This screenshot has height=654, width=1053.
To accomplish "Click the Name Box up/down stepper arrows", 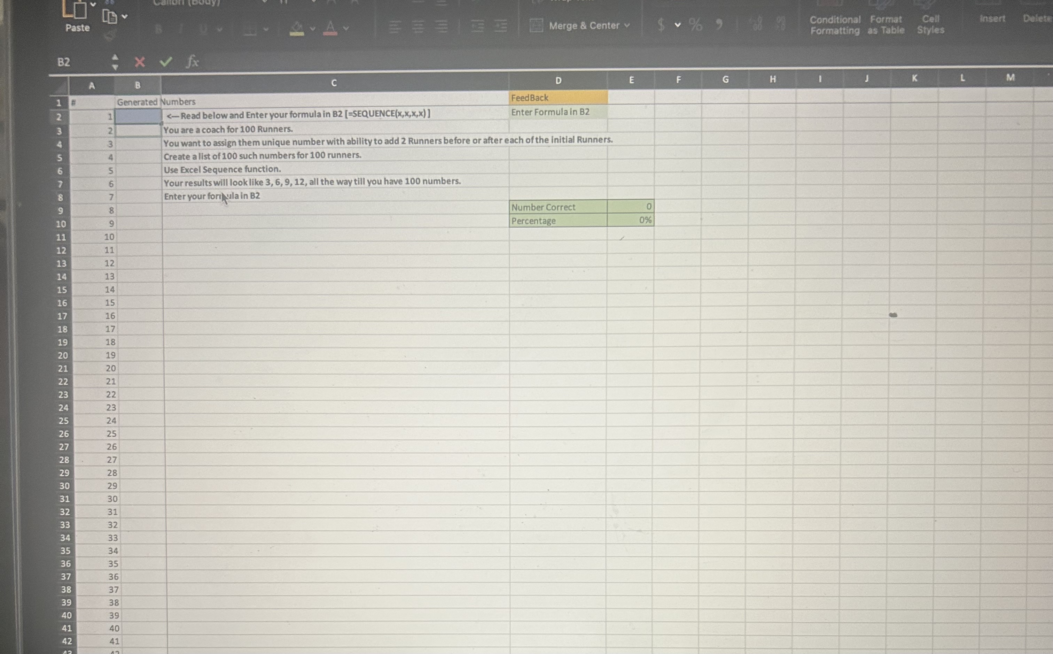I will tap(115, 62).
